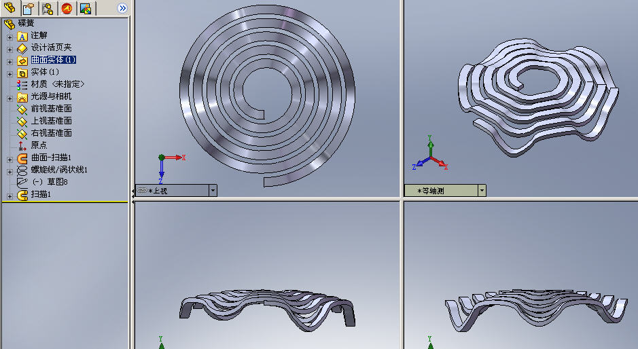This screenshot has height=349, width=638.
Task: Open the *上视 view orientation dropdown arrow
Action: [x=213, y=190]
